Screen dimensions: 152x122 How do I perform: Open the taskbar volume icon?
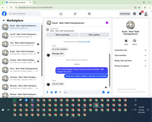coord(136,110)
